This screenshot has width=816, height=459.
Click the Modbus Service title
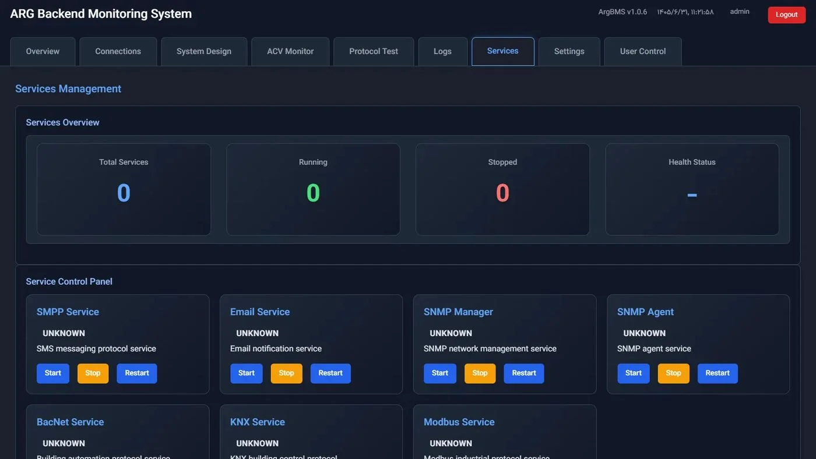tap(459, 422)
